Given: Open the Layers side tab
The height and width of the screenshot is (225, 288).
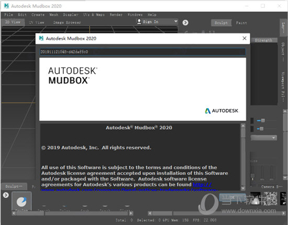Looking at the screenshot, I should (283, 28).
